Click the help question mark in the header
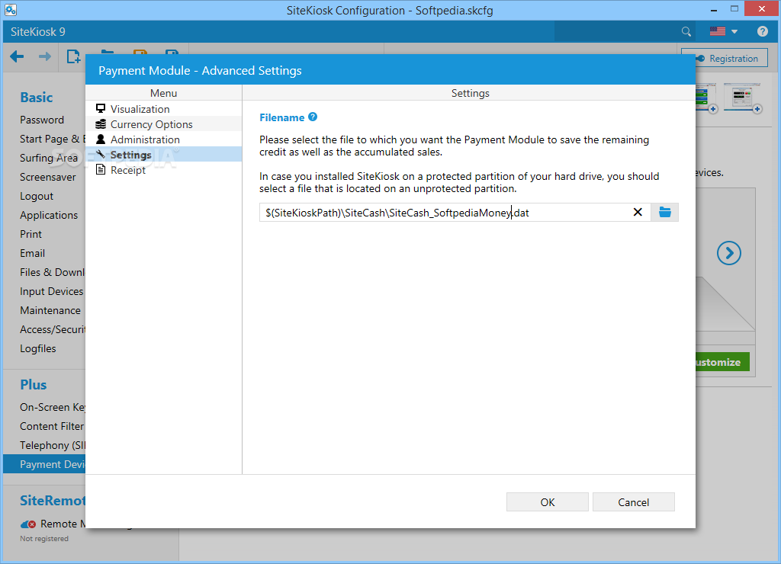The image size is (781, 564). tap(762, 31)
